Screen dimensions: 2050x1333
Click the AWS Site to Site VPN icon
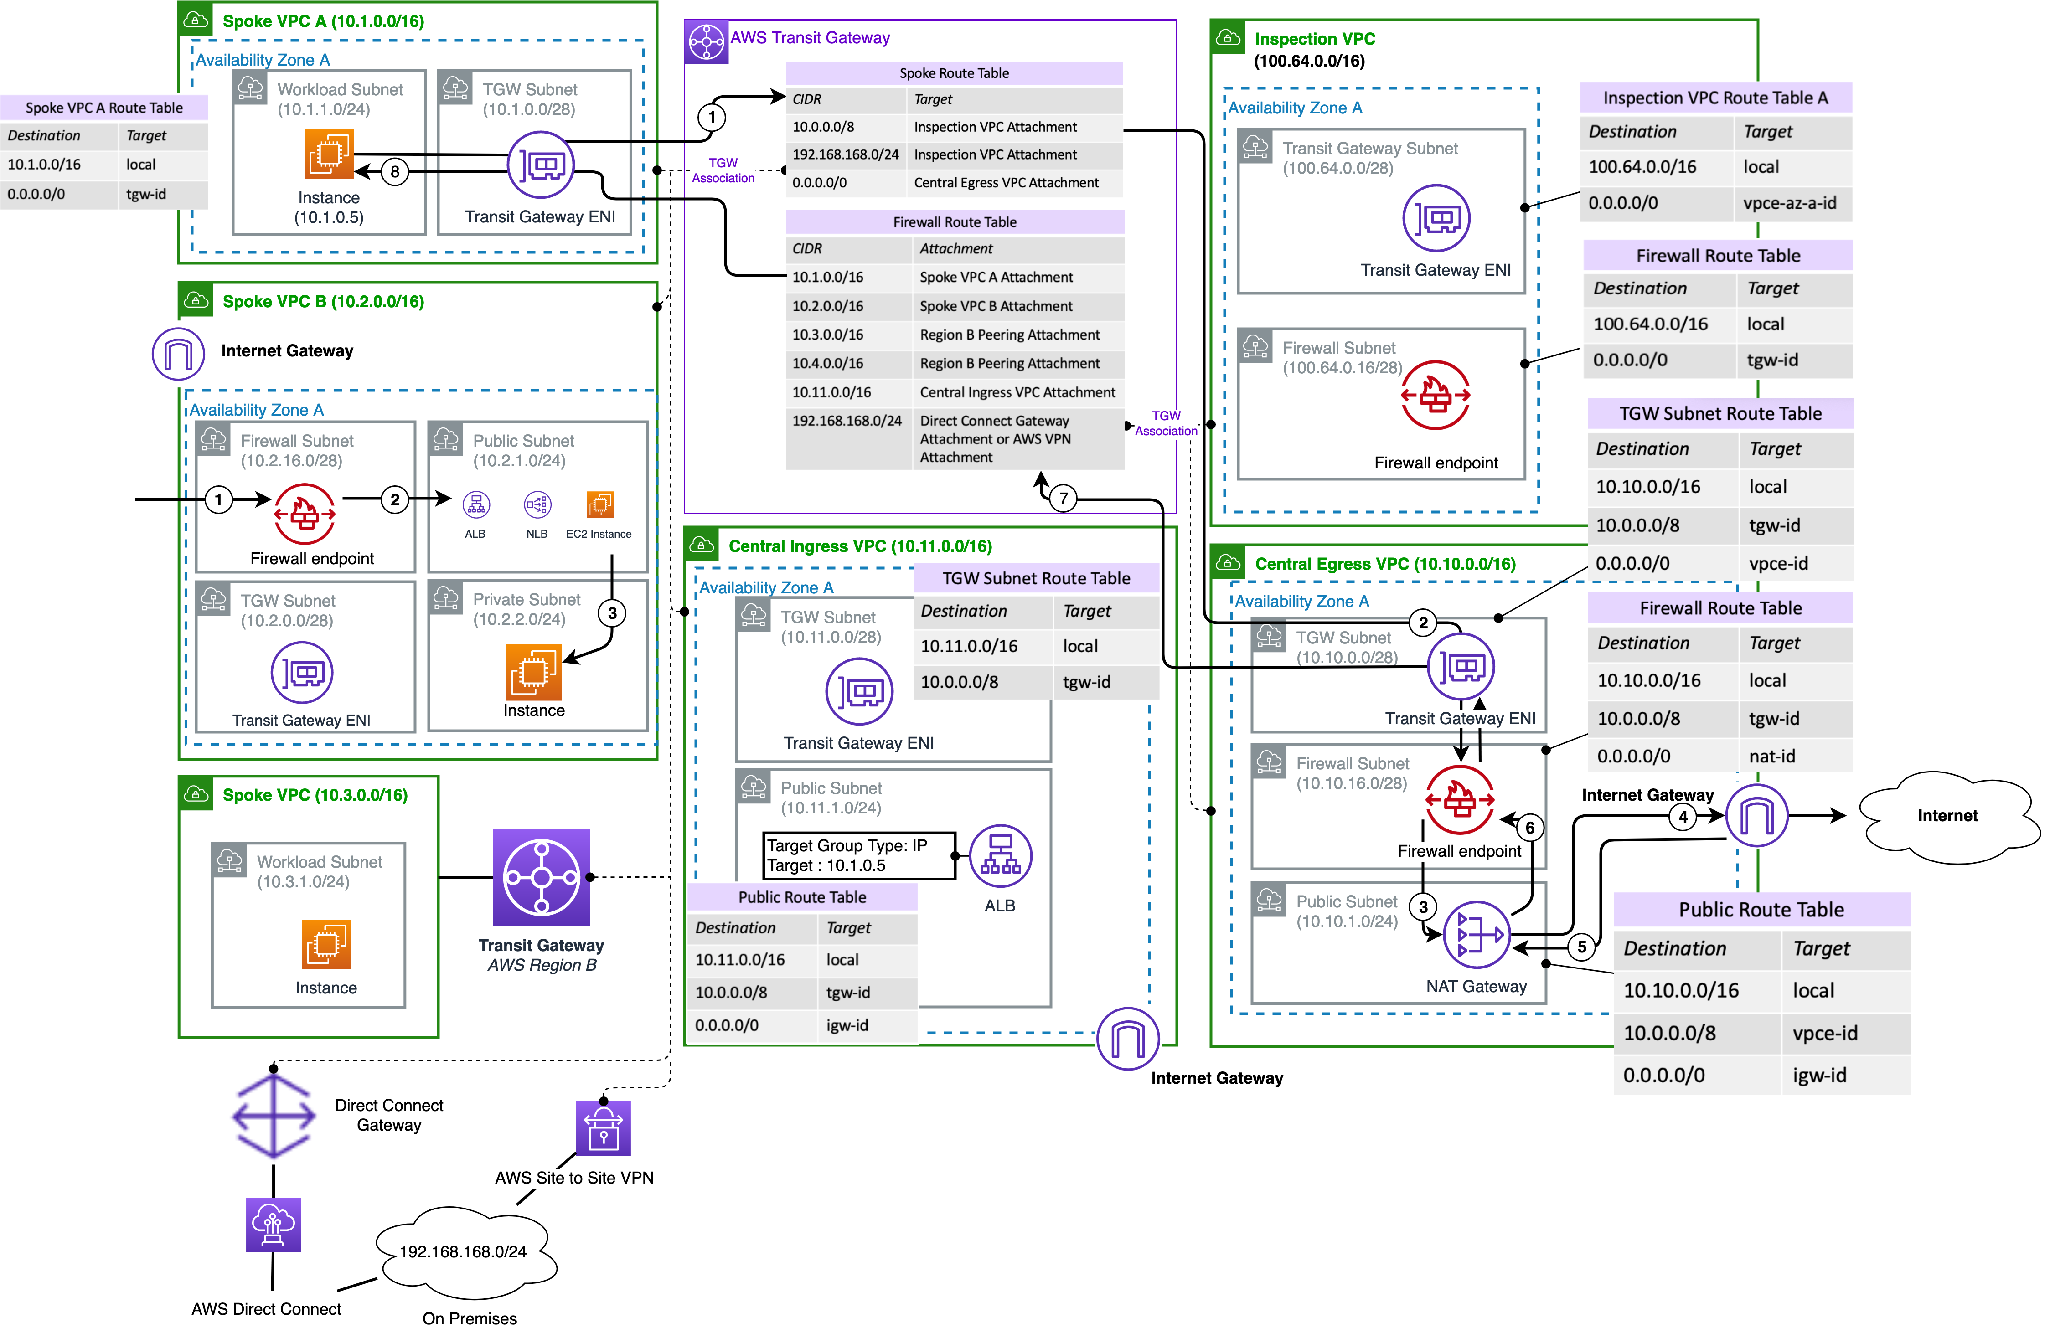[x=603, y=1129]
